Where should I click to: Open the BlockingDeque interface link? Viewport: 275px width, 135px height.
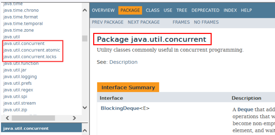[x=120, y=108]
